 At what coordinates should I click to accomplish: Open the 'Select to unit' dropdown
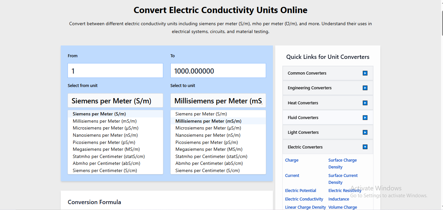(x=218, y=100)
